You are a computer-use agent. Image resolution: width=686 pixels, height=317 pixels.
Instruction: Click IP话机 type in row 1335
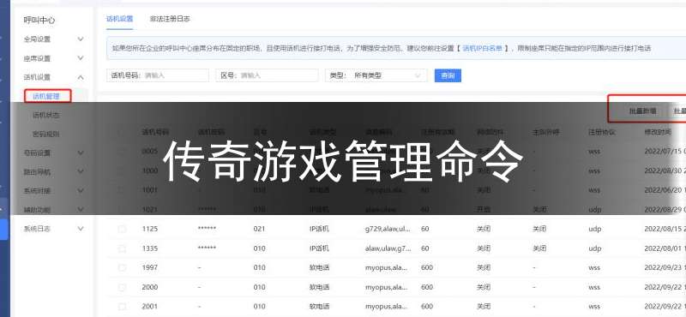click(319, 248)
